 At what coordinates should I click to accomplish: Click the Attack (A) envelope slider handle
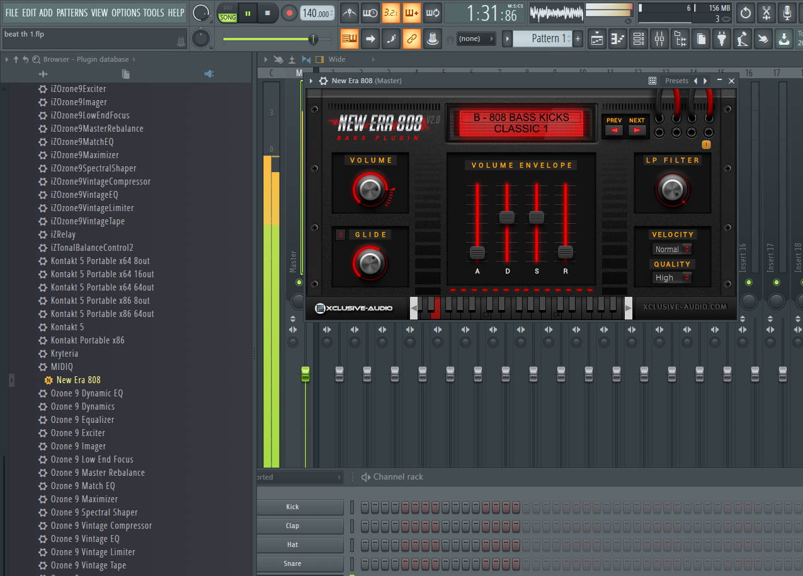[477, 253]
